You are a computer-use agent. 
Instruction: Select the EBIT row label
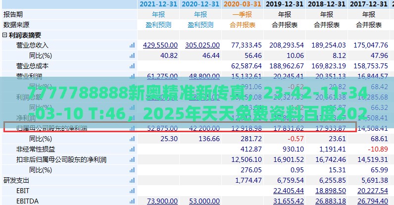click(23, 191)
